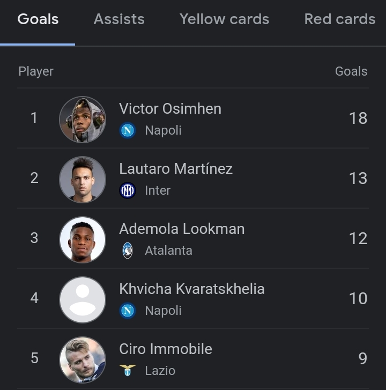Open Ademola Lookman's profile photo
This screenshot has height=390, width=386.
(x=83, y=240)
